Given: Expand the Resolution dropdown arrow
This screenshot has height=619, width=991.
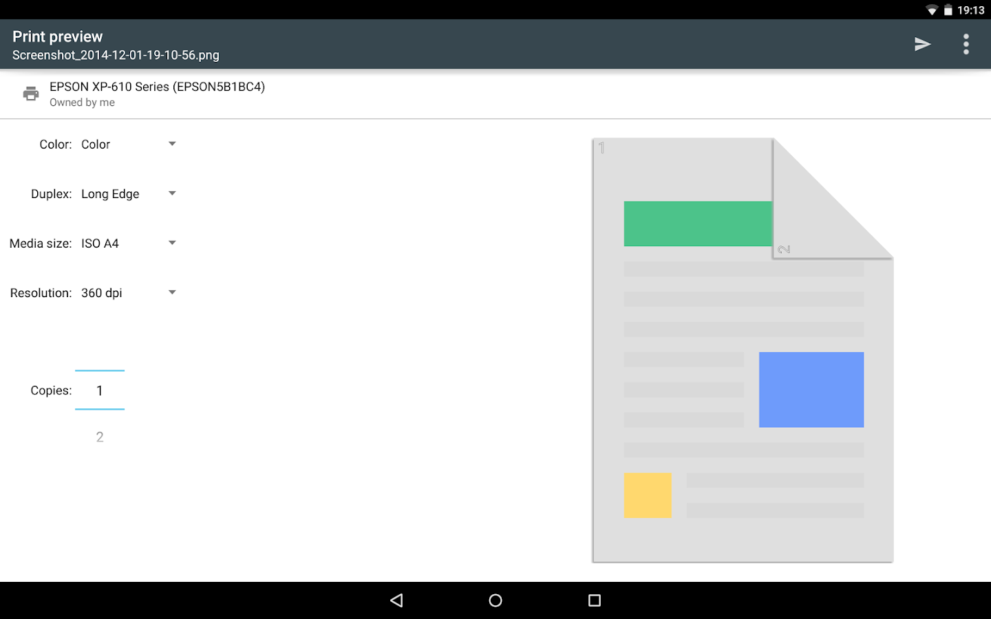Looking at the screenshot, I should pyautogui.click(x=172, y=292).
